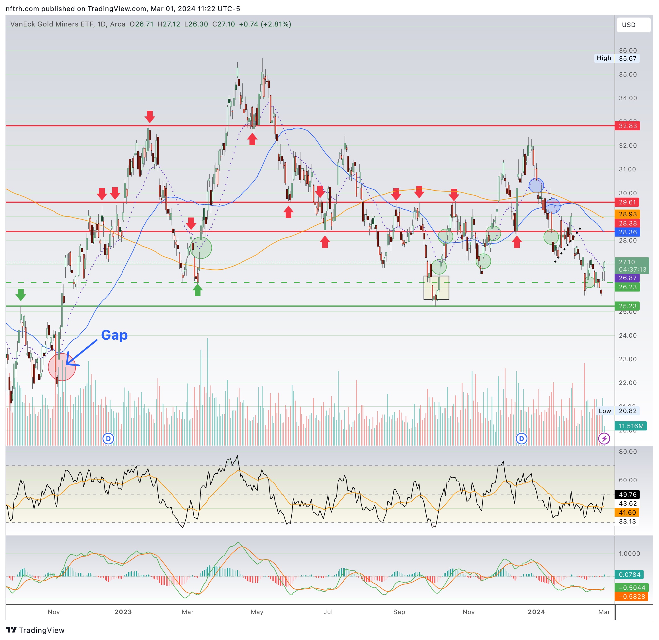This screenshot has height=640, width=659.
Task: Click the green up arrow near March
Action: pos(198,290)
